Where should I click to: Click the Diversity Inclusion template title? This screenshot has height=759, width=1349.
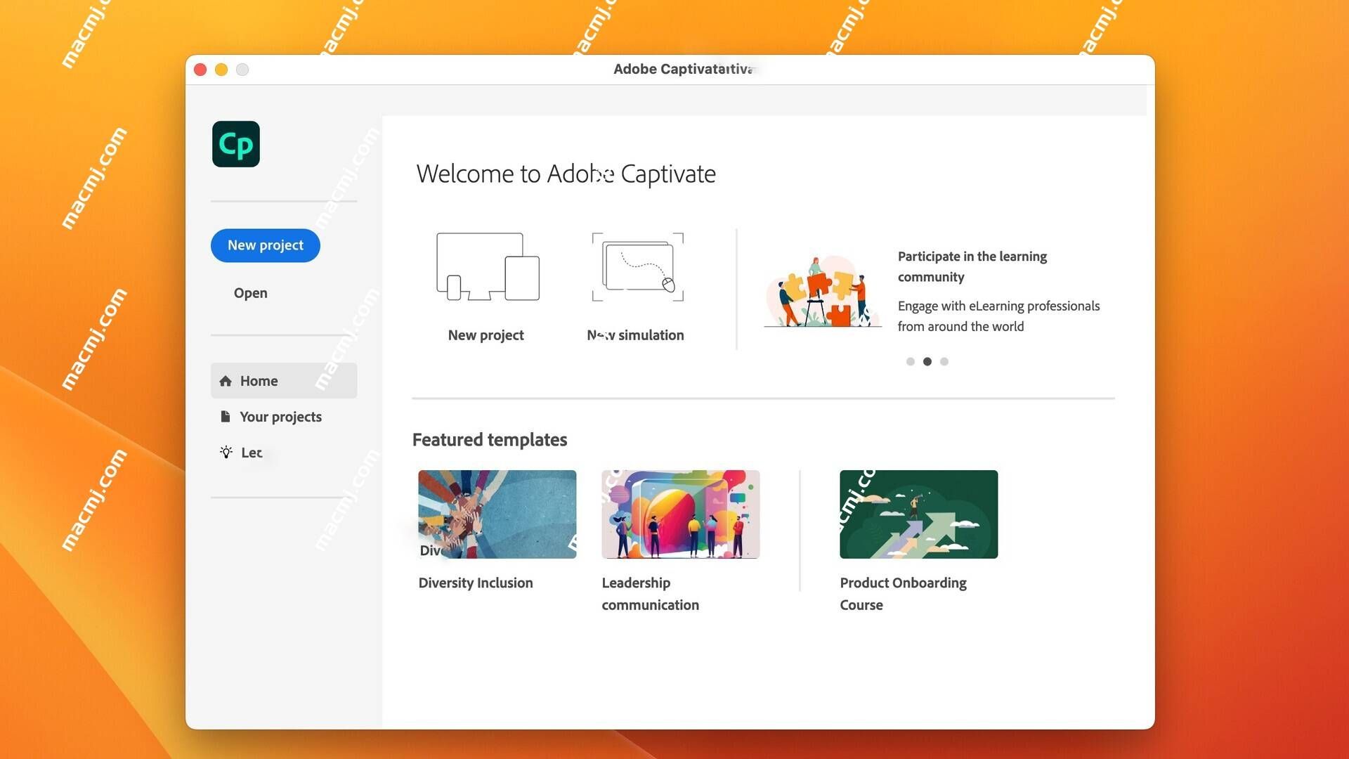click(476, 583)
